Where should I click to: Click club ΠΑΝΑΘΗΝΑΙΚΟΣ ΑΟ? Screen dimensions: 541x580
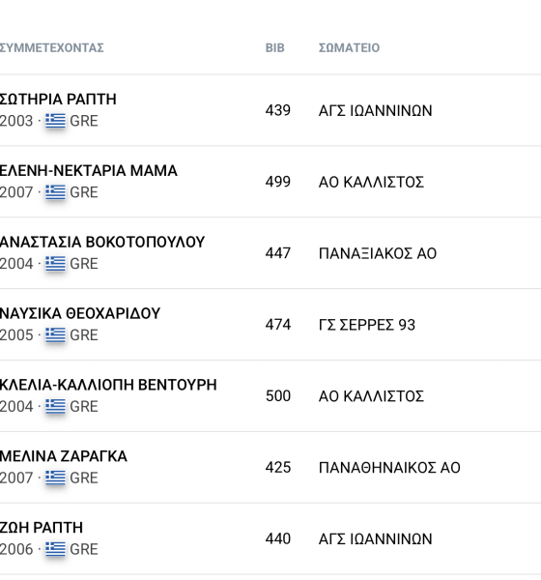pos(389,468)
